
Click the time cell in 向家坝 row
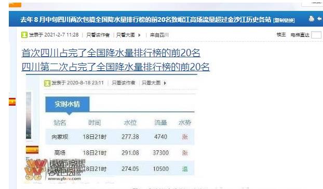tap(95, 137)
